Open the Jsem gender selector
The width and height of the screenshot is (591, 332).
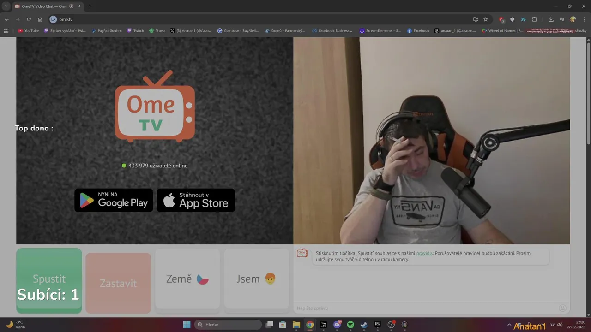point(257,279)
